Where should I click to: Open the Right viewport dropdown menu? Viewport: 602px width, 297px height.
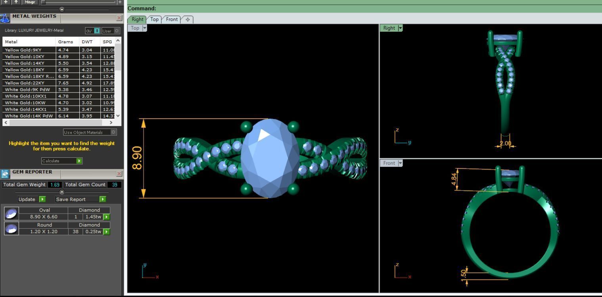tap(400, 28)
